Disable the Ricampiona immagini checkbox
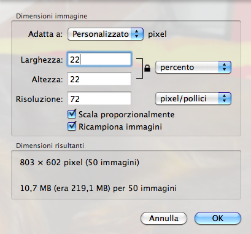The height and width of the screenshot is (234, 251). pos(72,127)
